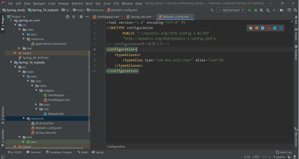Switch to the UserMapper.xml editor tab
The height and width of the screenshot is (159, 299).
click(x=106, y=17)
